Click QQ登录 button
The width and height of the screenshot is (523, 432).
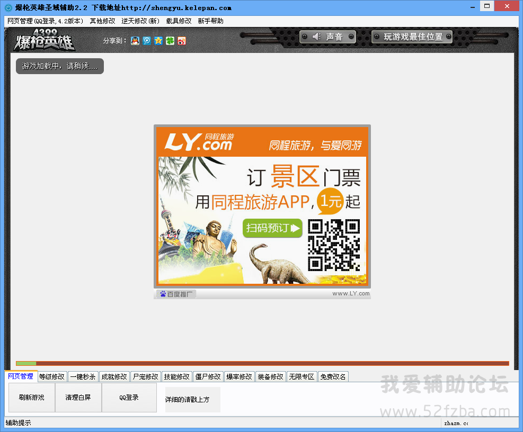pos(129,398)
